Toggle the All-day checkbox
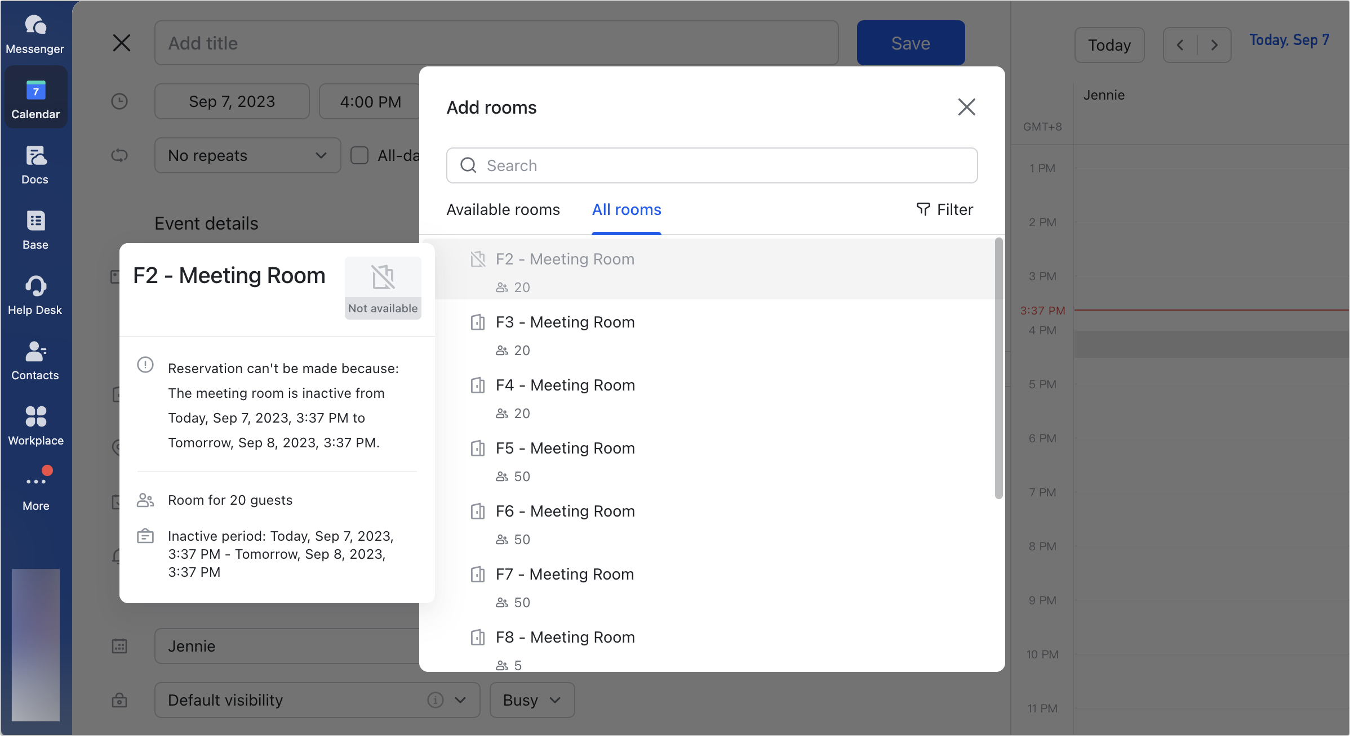Image resolution: width=1350 pixels, height=736 pixels. click(x=359, y=155)
